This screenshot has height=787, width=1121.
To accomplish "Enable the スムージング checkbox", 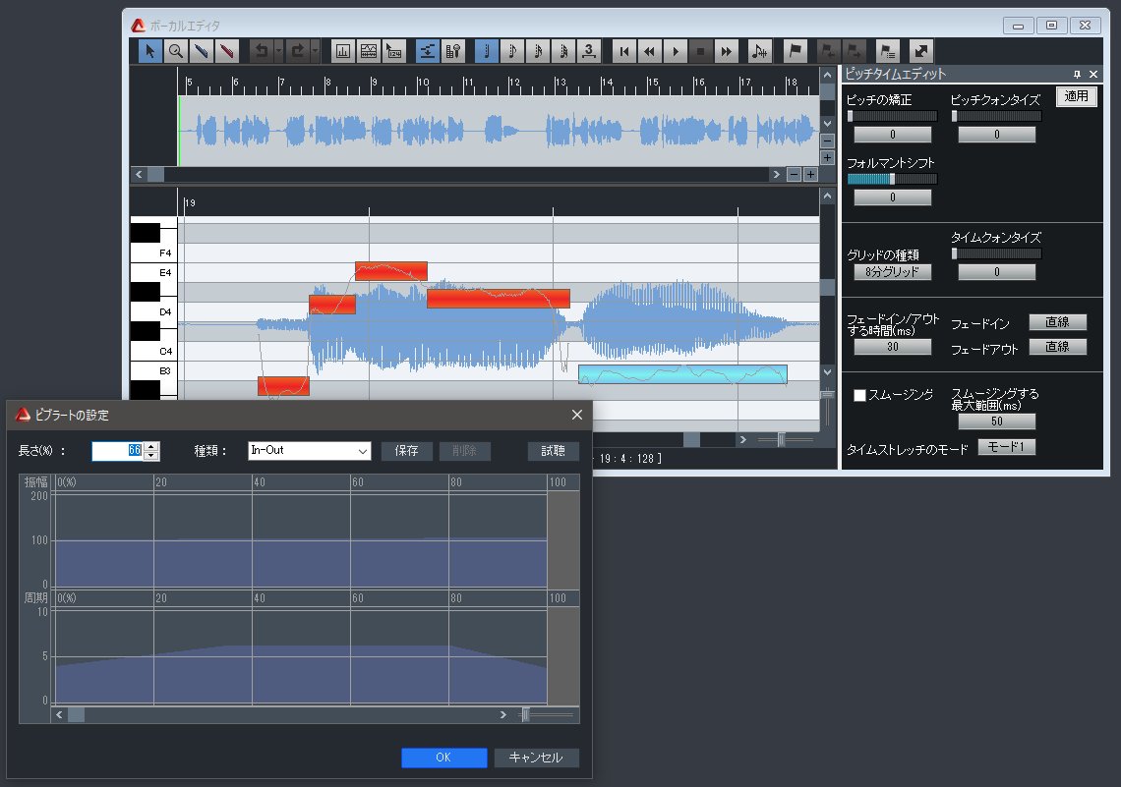I will tap(859, 395).
